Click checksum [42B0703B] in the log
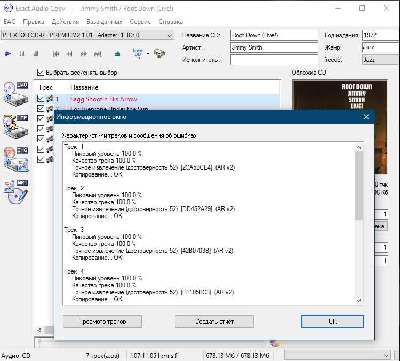The height and width of the screenshot is (361, 400). [x=195, y=251]
